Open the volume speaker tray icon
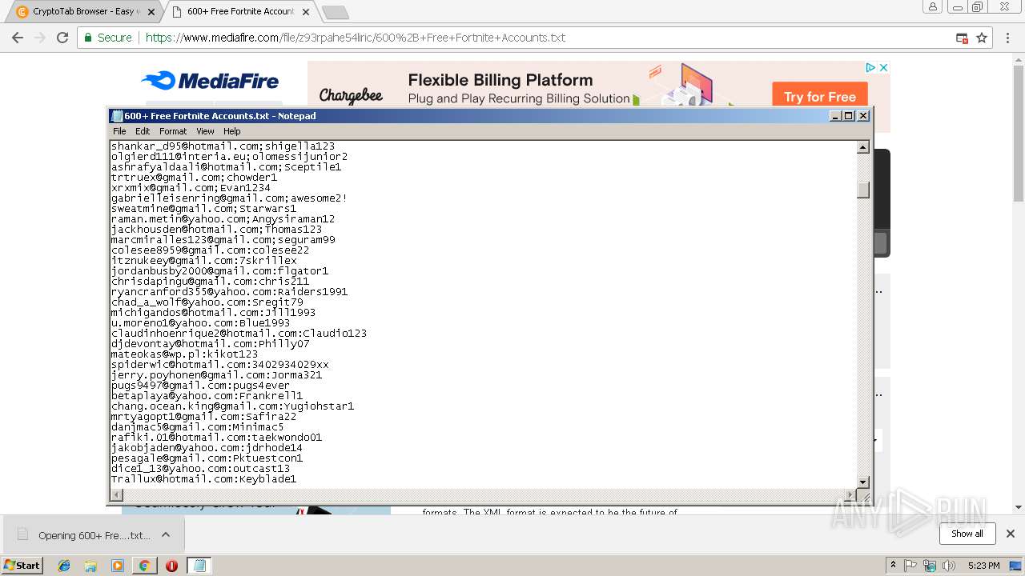This screenshot has height=576, width=1025. (x=949, y=566)
